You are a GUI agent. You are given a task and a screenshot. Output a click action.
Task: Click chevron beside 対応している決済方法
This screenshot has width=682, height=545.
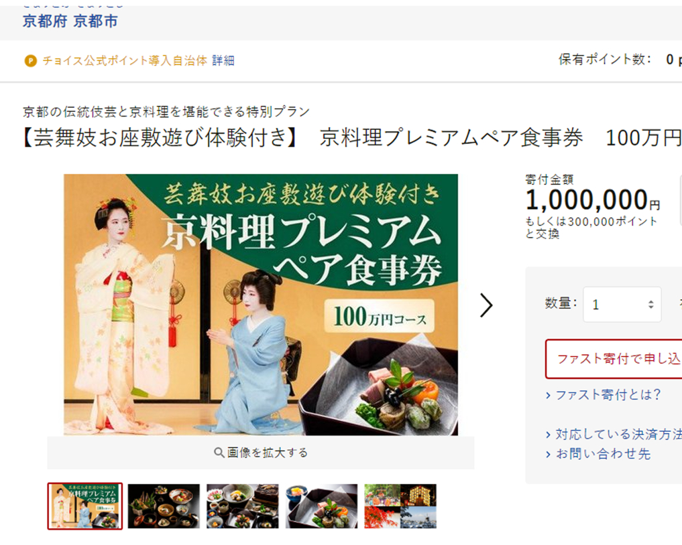coord(548,435)
